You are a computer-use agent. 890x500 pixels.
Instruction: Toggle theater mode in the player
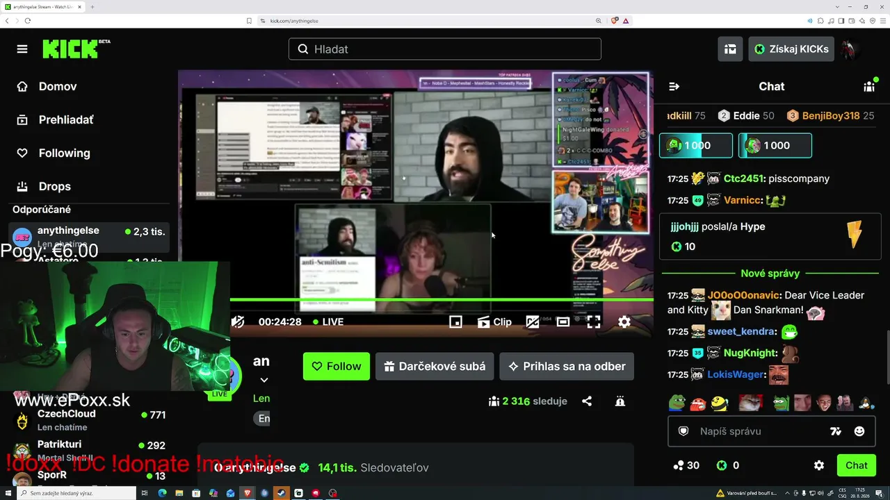click(563, 322)
